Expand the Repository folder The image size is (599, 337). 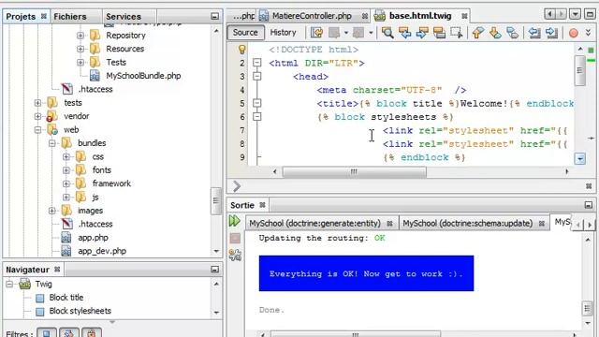[80, 36]
